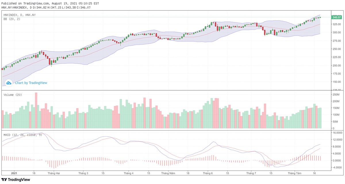345x184 pixels.
Task: Click the 250M label on volume axis
Action: (x=335, y=95)
